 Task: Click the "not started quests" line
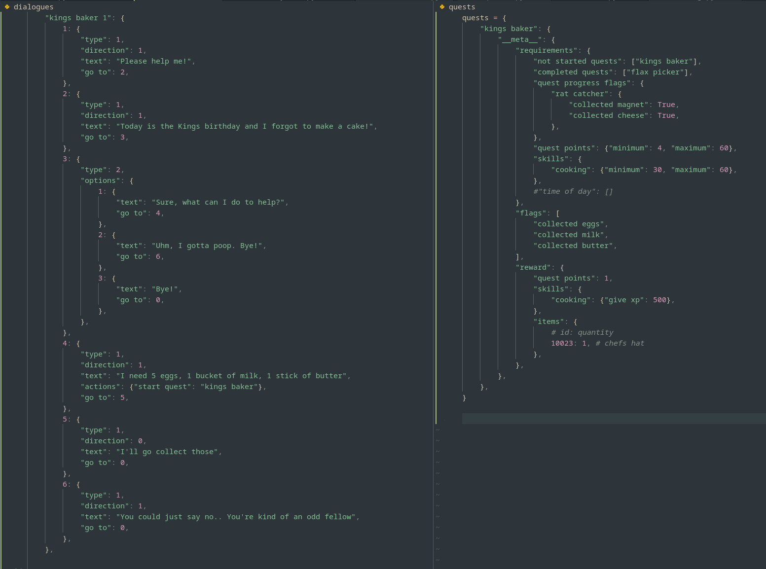click(x=618, y=61)
